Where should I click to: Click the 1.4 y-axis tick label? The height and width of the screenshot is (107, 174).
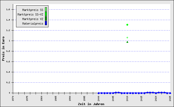click(x=8, y=20)
